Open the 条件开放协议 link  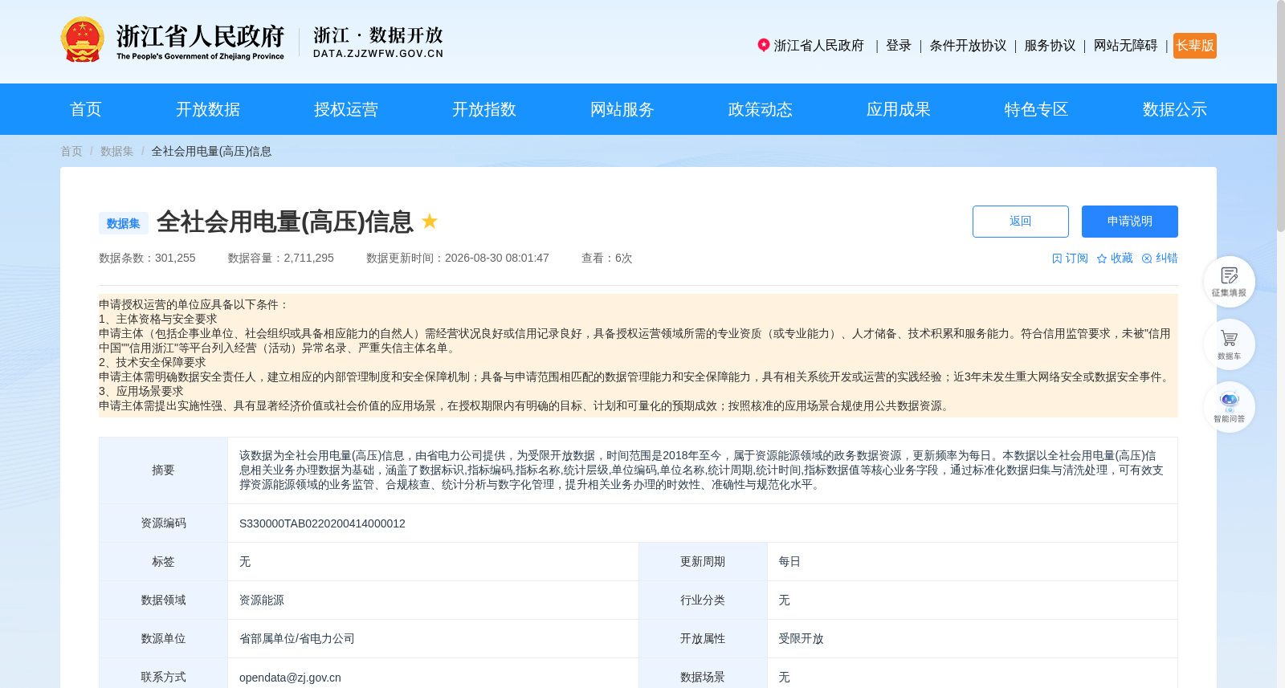[968, 46]
